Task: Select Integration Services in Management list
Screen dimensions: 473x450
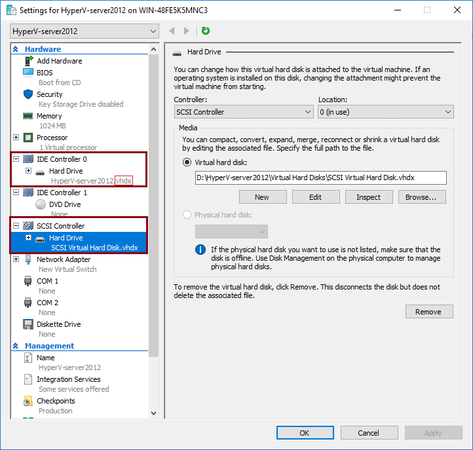Action: 68,379
